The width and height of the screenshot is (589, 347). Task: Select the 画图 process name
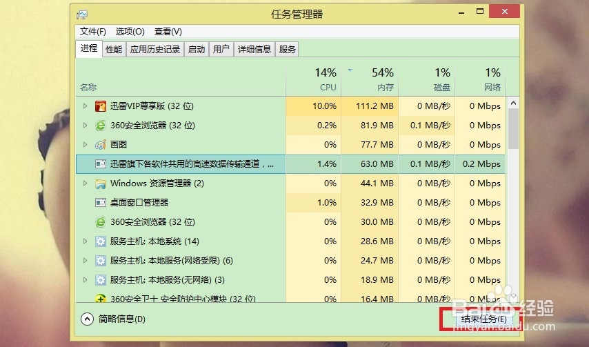119,145
